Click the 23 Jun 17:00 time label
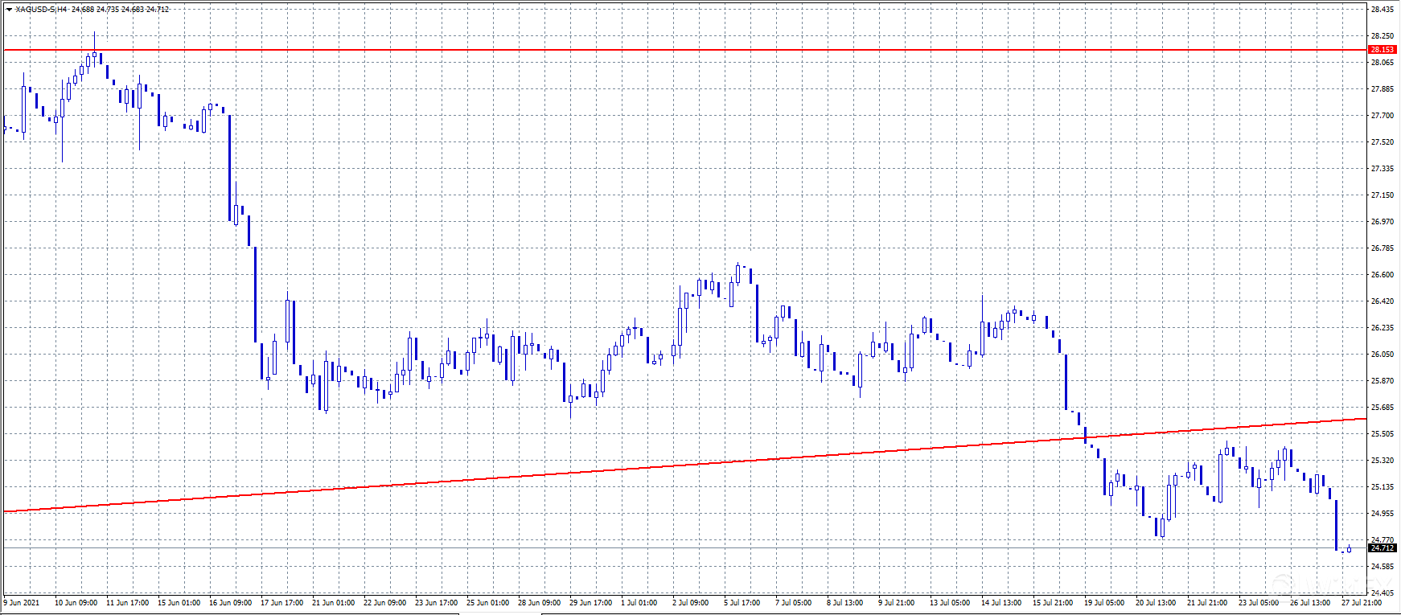Image resolution: width=1401 pixels, height=615 pixels. coord(437,602)
